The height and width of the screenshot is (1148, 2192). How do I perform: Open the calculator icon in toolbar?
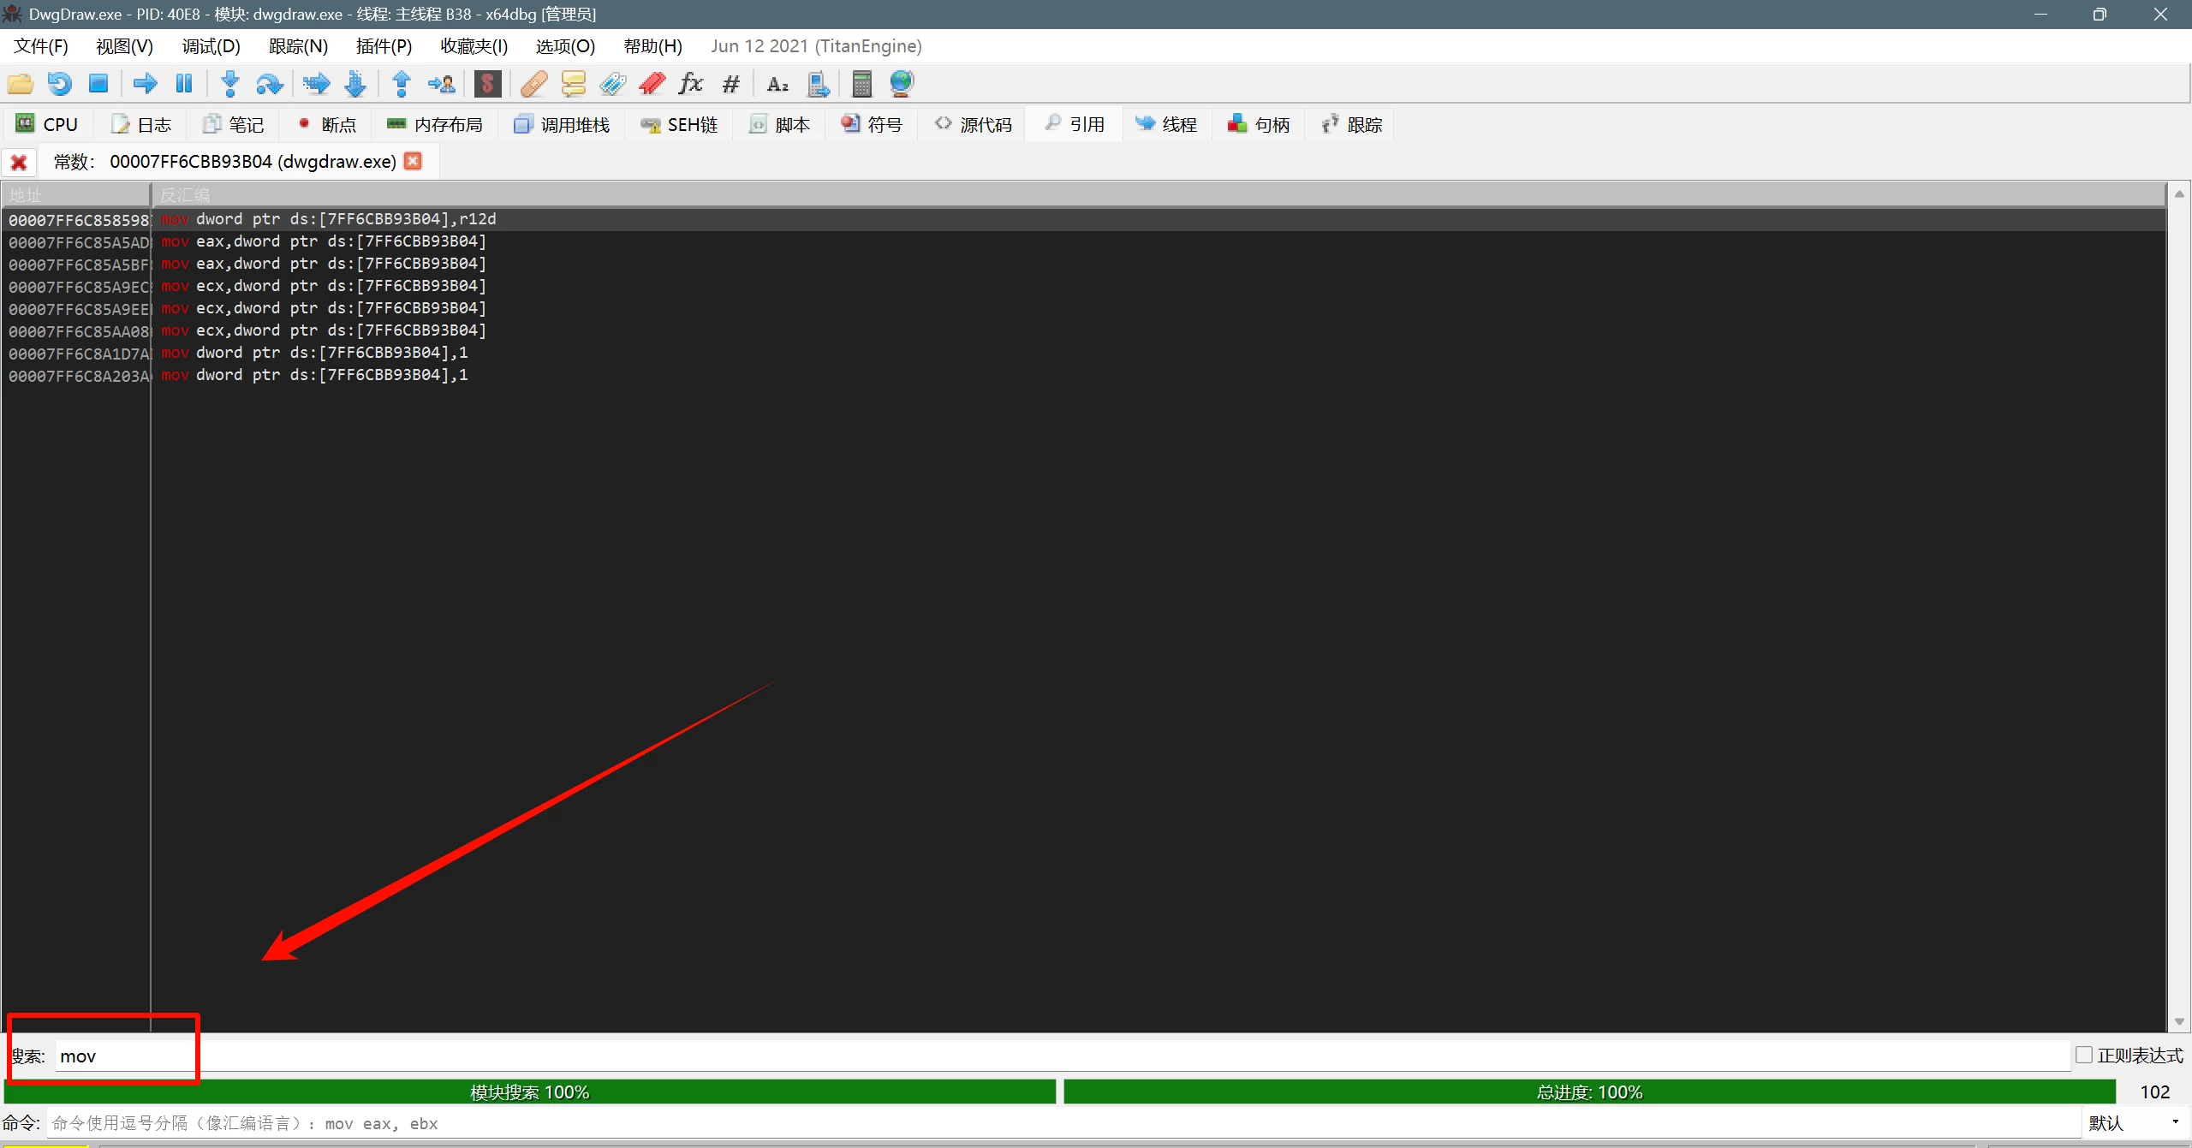click(862, 84)
